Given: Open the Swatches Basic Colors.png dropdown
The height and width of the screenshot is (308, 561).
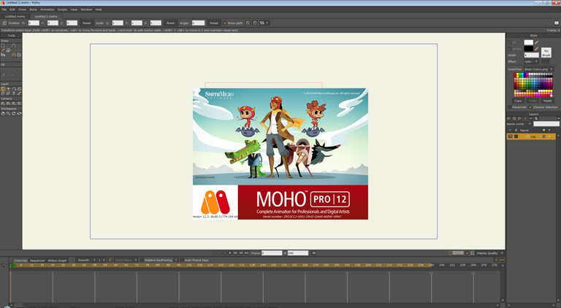Looking at the screenshot, I should click(539, 69).
